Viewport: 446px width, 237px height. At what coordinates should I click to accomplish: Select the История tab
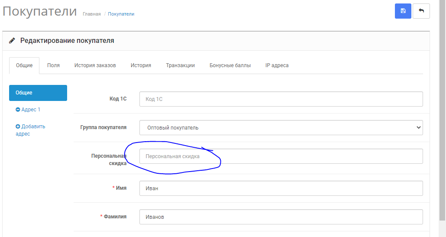pos(141,65)
